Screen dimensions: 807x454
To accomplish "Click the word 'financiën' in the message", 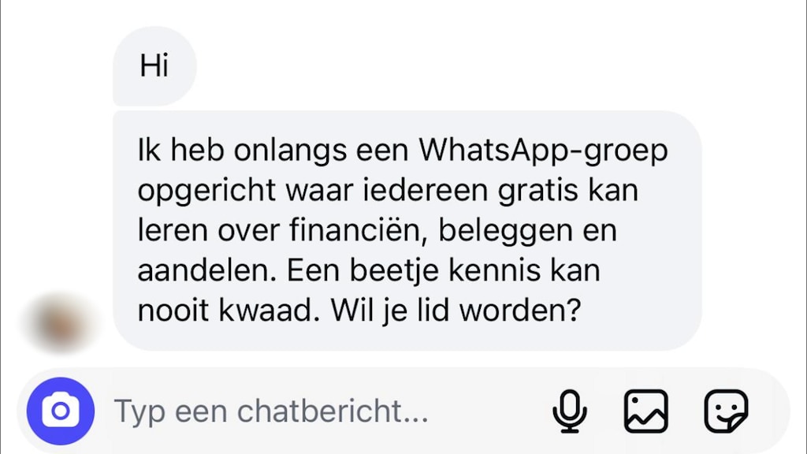I will click(359, 229).
